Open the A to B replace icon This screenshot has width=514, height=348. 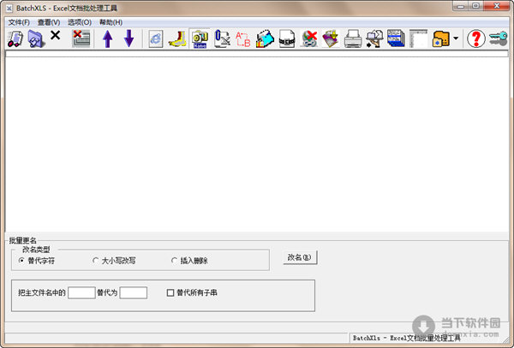pos(243,39)
